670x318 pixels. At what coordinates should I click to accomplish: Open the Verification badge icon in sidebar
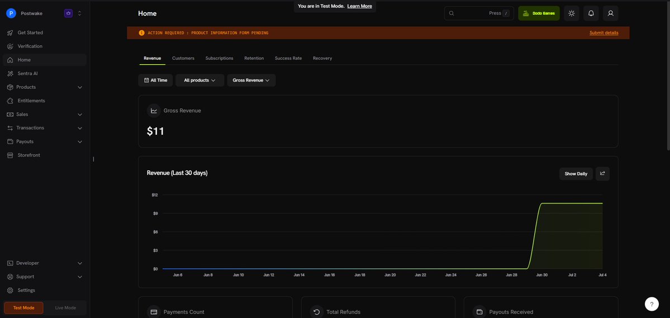coord(10,46)
